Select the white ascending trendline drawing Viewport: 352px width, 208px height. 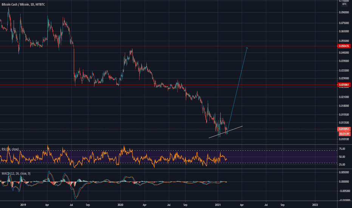pyautogui.click(x=225, y=132)
